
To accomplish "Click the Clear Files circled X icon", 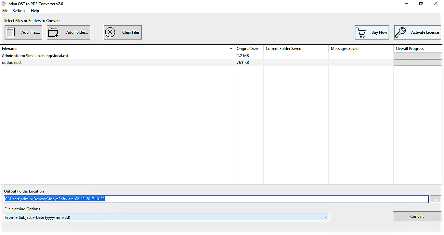I will [110, 32].
